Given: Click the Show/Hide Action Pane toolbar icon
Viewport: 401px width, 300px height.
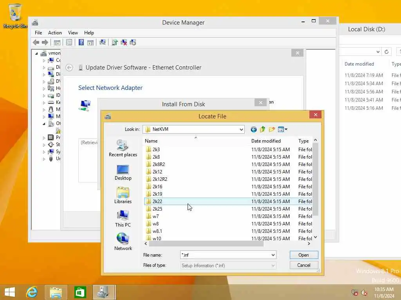Looking at the screenshot, I should click(x=90, y=42).
